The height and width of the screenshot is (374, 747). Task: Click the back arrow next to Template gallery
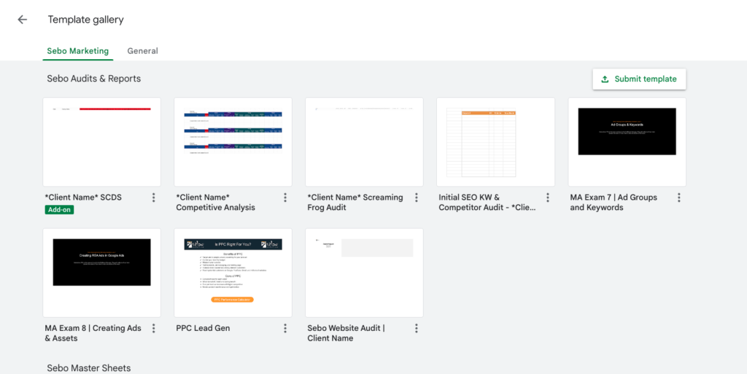(x=22, y=20)
